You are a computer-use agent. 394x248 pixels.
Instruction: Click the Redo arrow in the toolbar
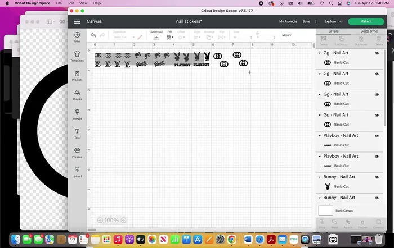click(102, 35)
